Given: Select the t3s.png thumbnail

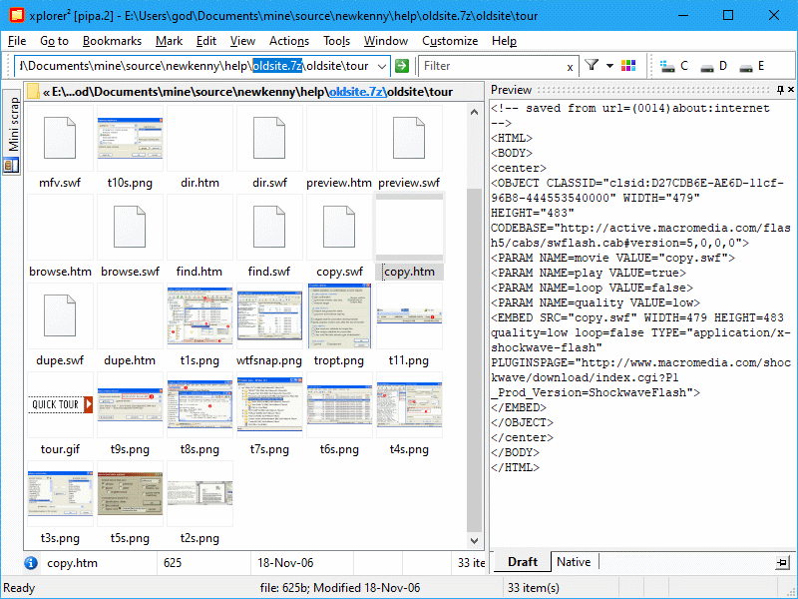Looking at the screenshot, I should [x=60, y=493].
